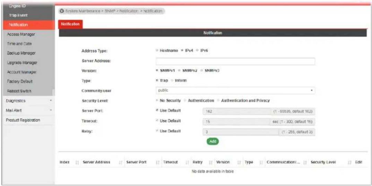This screenshot has width=372, height=186.
Task: Click the breadcrumb circle icon
Action: pos(62,11)
